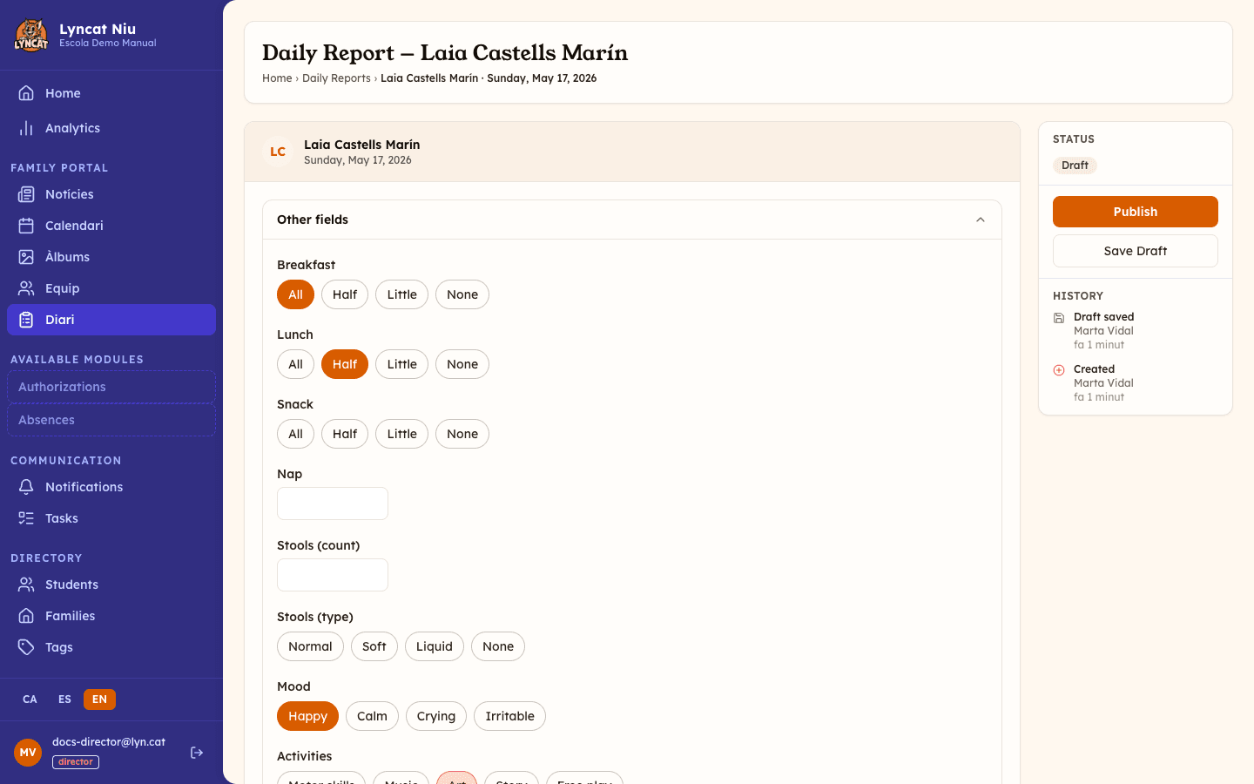Image resolution: width=1254 pixels, height=784 pixels.
Task: Click Save Draft button
Action: point(1136,251)
